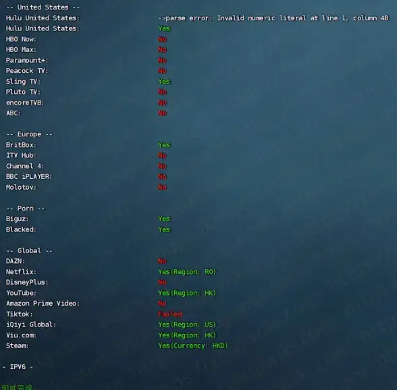Select the 'iQiyi Global:' label
397x390 pixels.
(31, 325)
